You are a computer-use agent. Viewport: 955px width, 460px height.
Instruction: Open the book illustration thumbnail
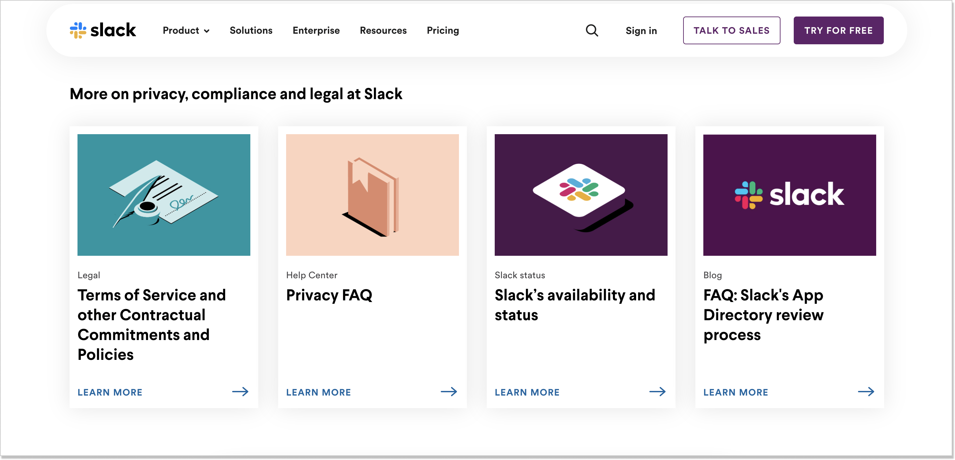coord(372,195)
